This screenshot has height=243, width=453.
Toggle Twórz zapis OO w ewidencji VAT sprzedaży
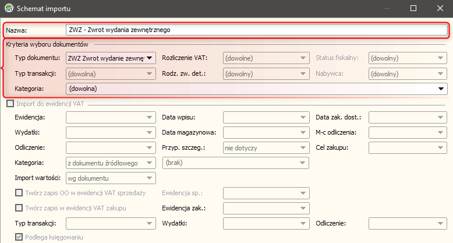pos(19,193)
